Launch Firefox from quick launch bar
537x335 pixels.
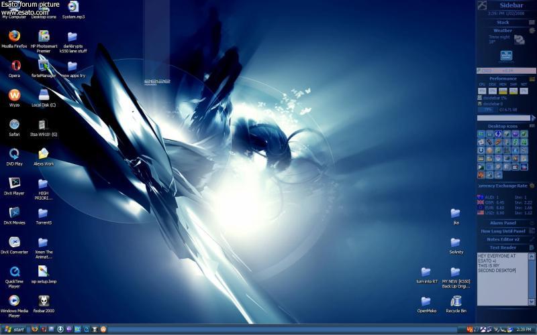[35, 329]
